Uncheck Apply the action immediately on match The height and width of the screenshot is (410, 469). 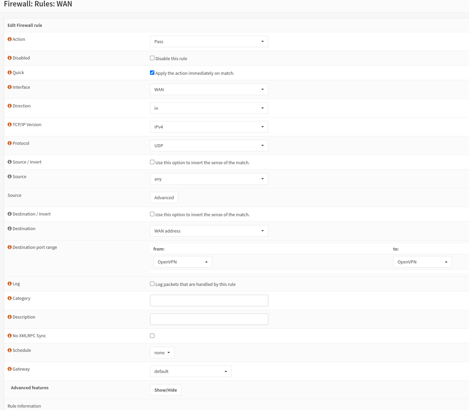pos(152,72)
